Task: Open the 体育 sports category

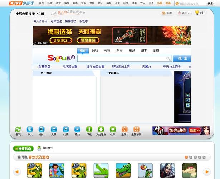Action: [x=58, y=3]
